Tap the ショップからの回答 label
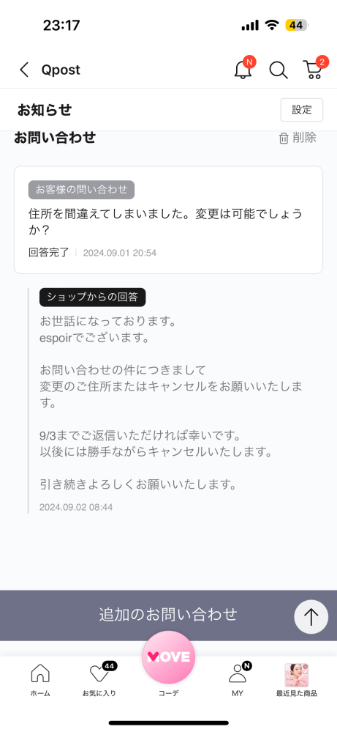 93,297
